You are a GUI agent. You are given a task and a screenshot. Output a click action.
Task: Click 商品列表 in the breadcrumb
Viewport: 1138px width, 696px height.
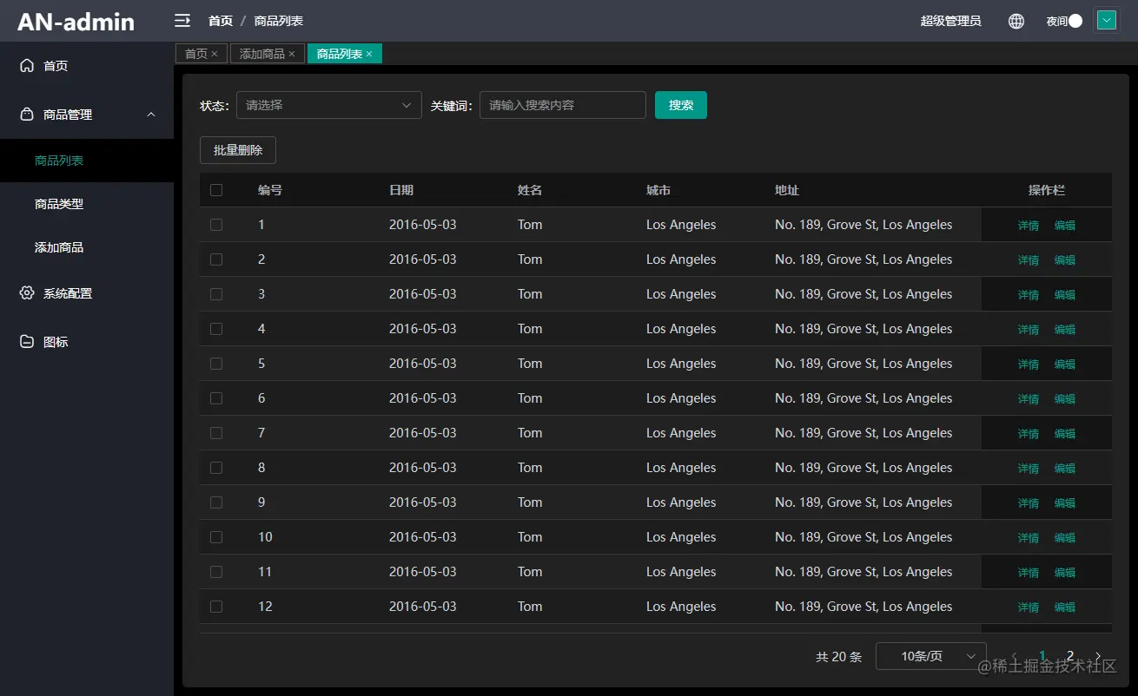point(279,21)
